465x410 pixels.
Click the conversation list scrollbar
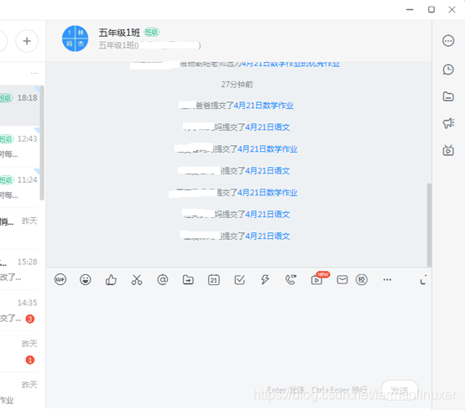click(42, 143)
